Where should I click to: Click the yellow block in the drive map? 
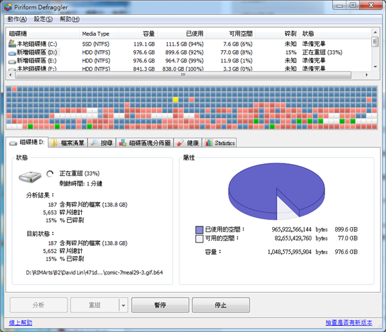(x=176, y=100)
